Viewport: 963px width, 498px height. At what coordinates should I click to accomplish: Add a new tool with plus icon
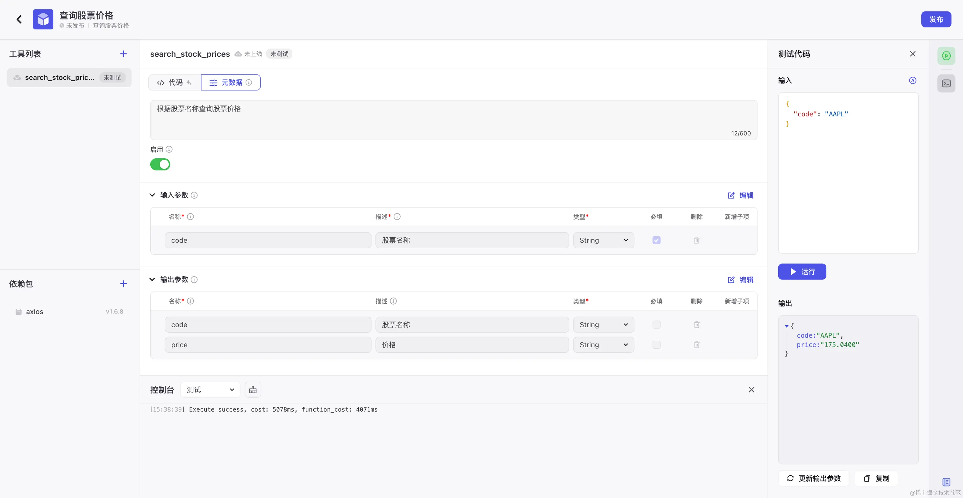[123, 54]
